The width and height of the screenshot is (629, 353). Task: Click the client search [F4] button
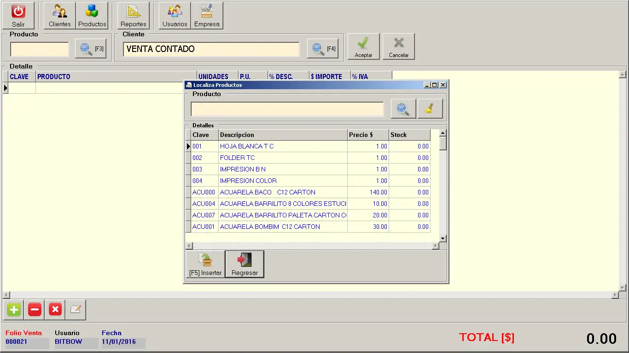click(323, 49)
